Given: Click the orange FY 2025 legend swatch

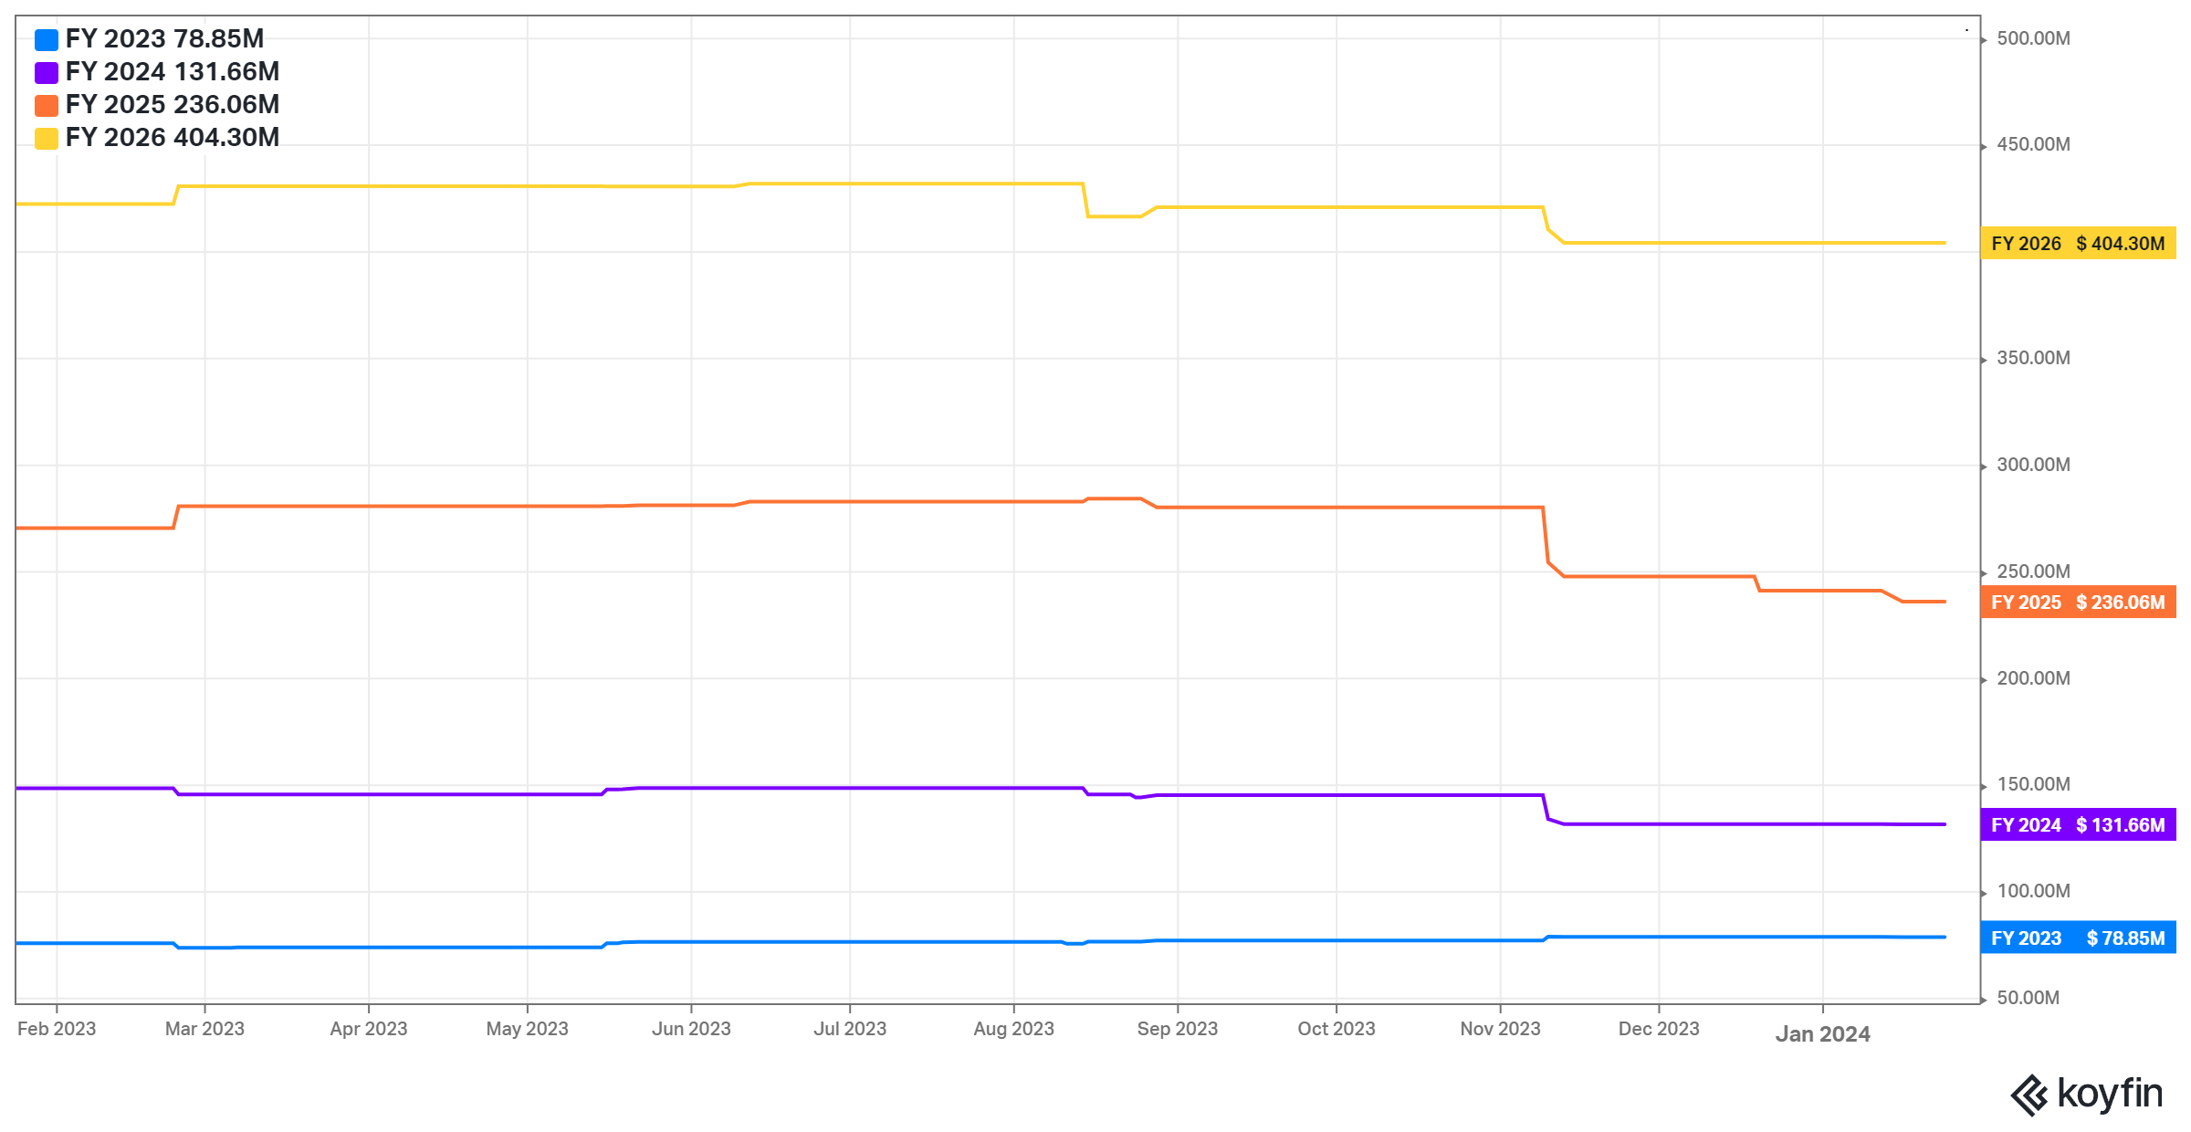Looking at the screenshot, I should [x=47, y=106].
